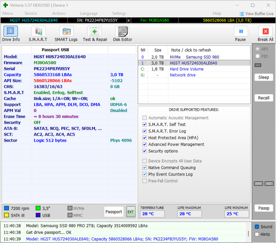
Task: Open the Actions menu
Action: click(59, 13)
